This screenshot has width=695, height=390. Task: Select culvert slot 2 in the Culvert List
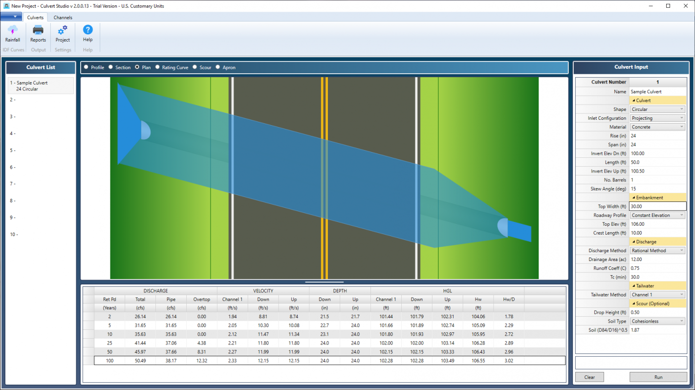click(41, 99)
